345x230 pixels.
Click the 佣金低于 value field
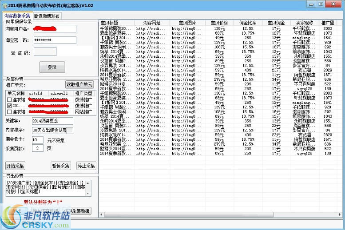(38, 140)
